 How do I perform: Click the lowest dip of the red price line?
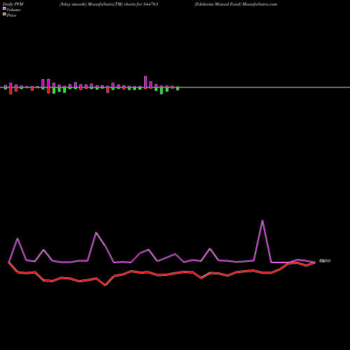click(105, 285)
